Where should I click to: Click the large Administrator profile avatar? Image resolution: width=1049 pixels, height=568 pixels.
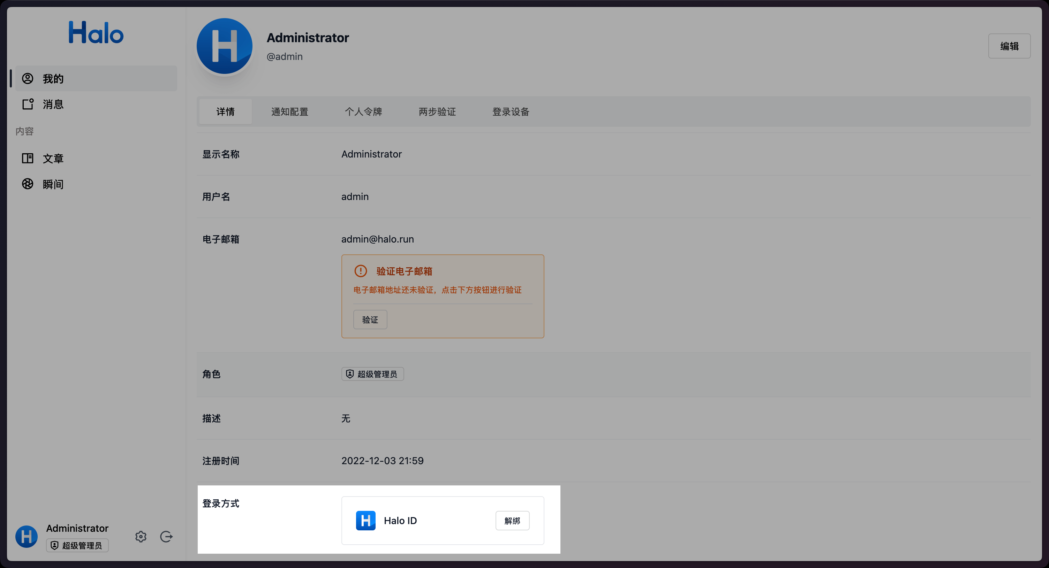[224, 46]
